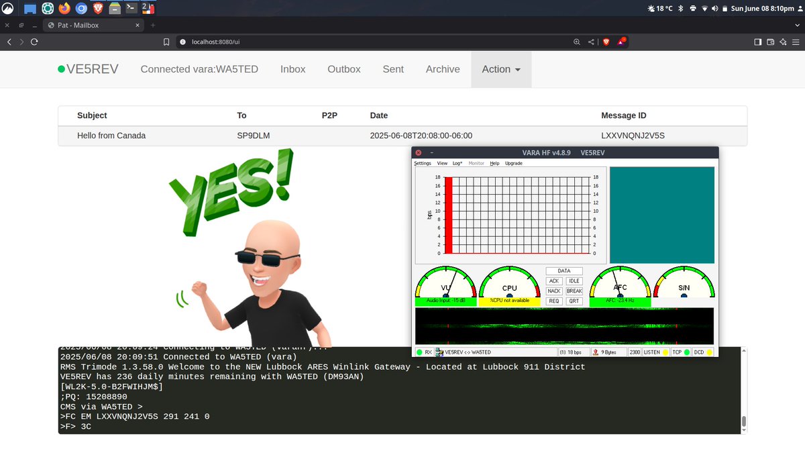
Task: Click the QRT indicator in VARA
Action: click(x=574, y=301)
